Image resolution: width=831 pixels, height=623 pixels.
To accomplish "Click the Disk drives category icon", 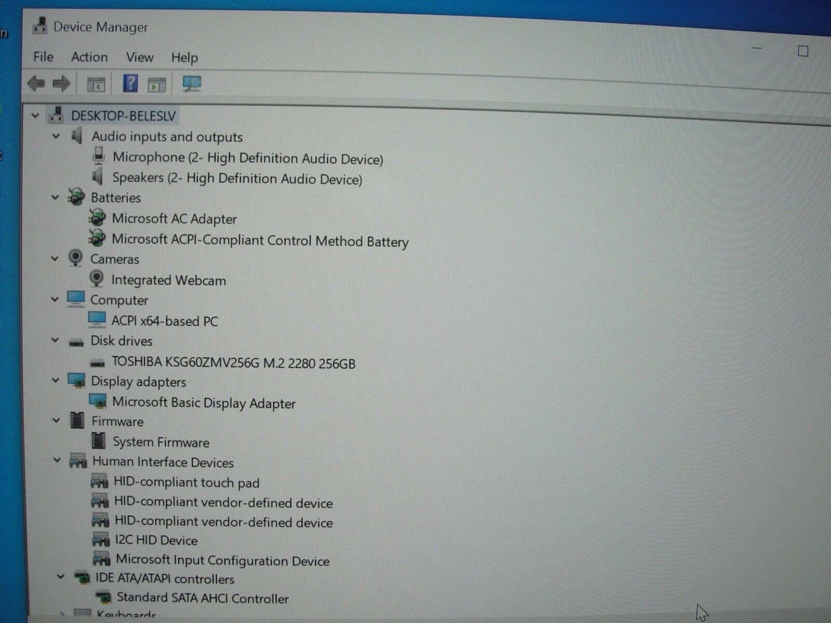I will (76, 342).
